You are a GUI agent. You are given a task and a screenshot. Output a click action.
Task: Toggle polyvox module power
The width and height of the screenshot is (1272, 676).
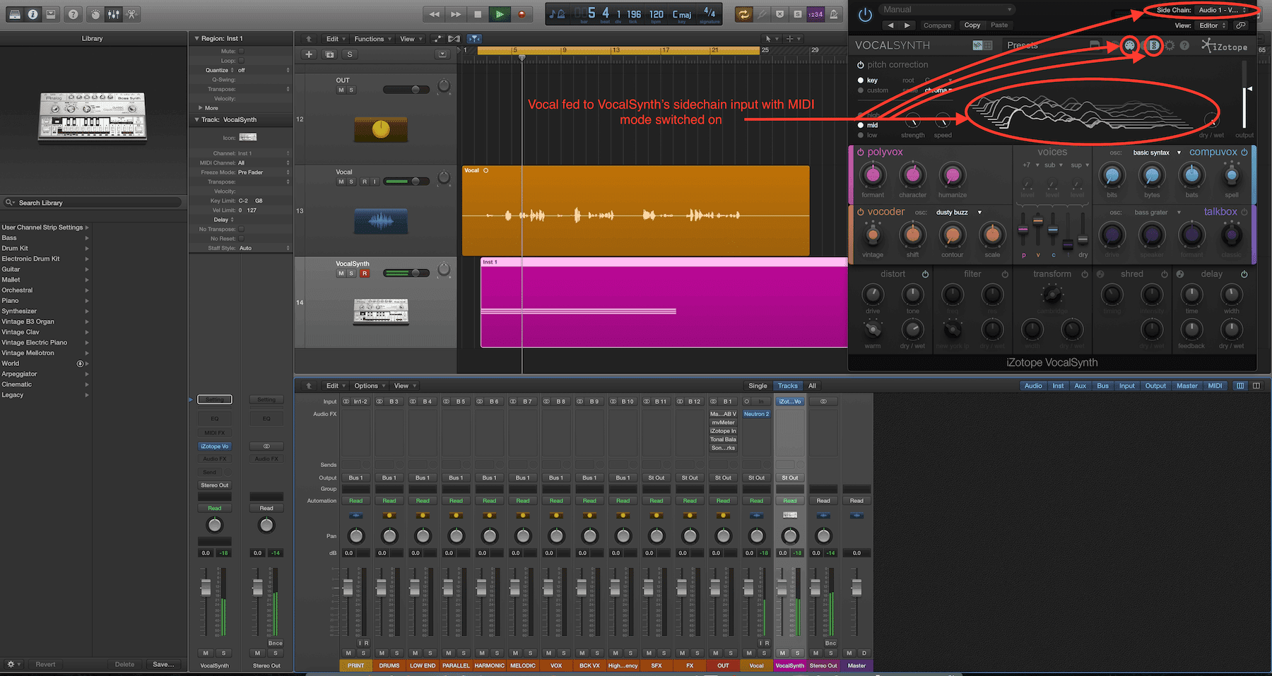[861, 152]
